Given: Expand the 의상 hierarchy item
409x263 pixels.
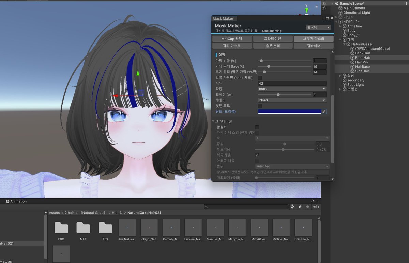Looking at the screenshot, I should coord(340,76).
